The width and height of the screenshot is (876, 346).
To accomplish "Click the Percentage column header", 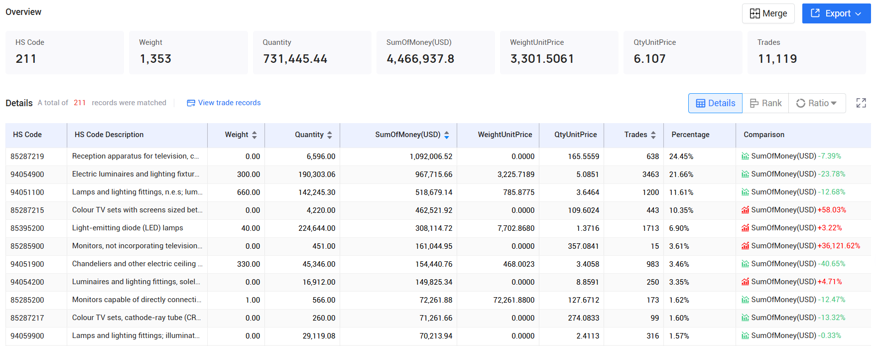I will pyautogui.click(x=690, y=135).
